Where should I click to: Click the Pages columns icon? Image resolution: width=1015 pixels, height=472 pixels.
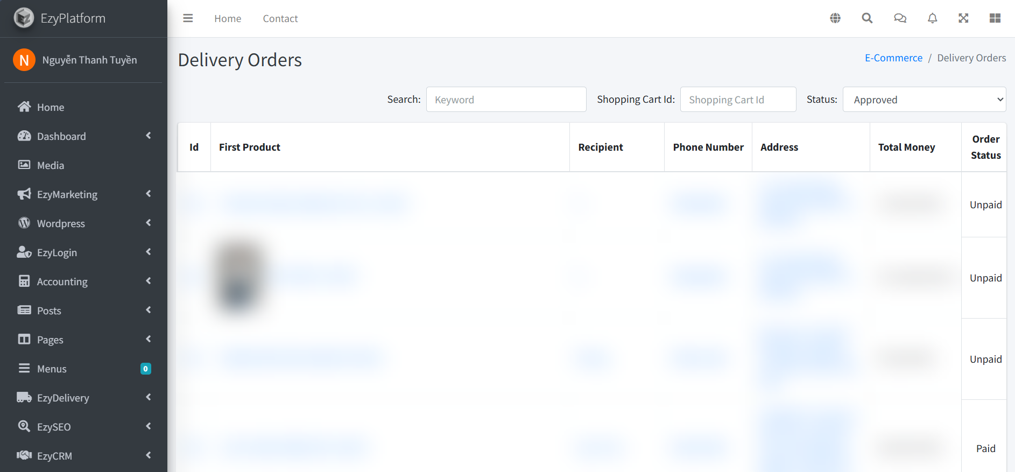[x=24, y=339]
